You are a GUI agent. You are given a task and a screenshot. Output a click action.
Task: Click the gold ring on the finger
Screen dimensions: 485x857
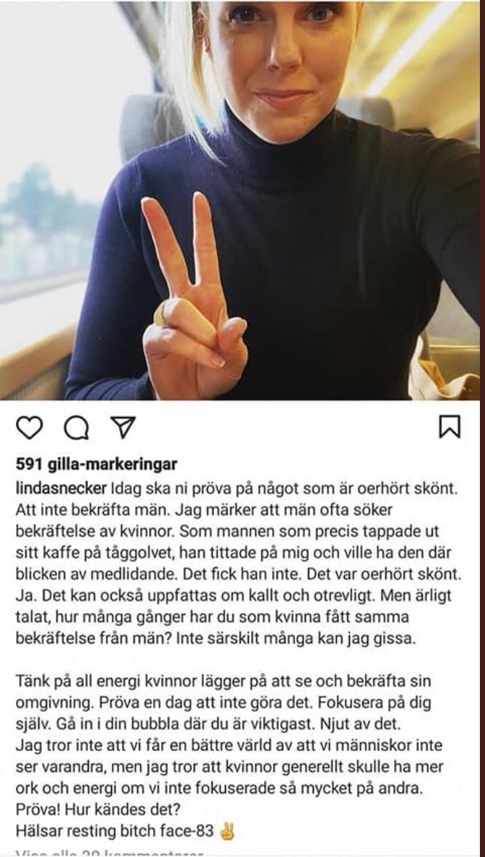click(160, 314)
